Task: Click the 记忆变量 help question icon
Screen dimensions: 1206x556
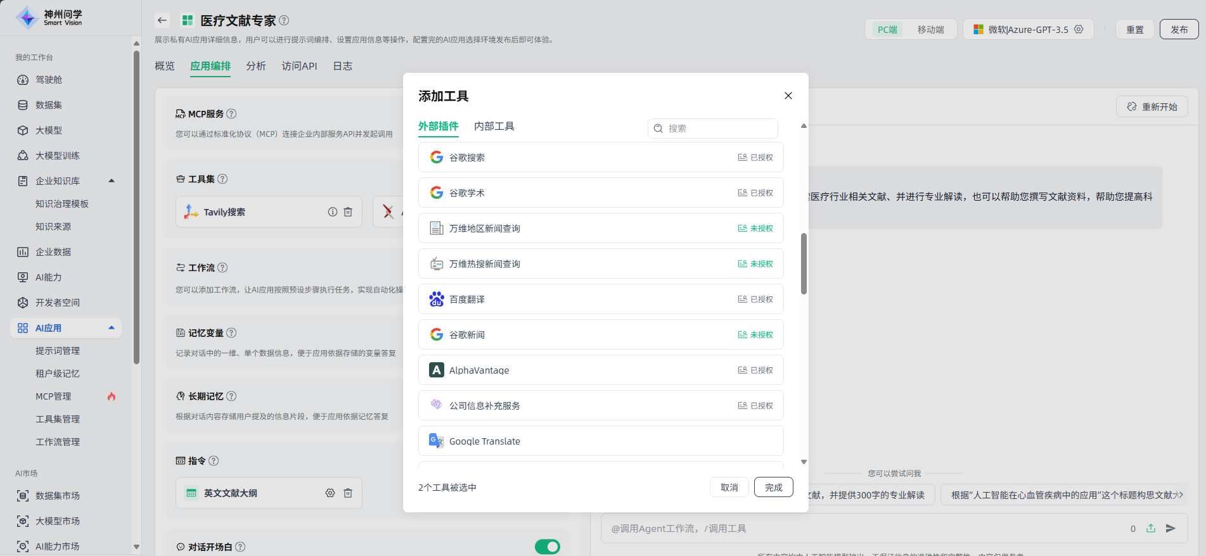Action: [x=231, y=333]
